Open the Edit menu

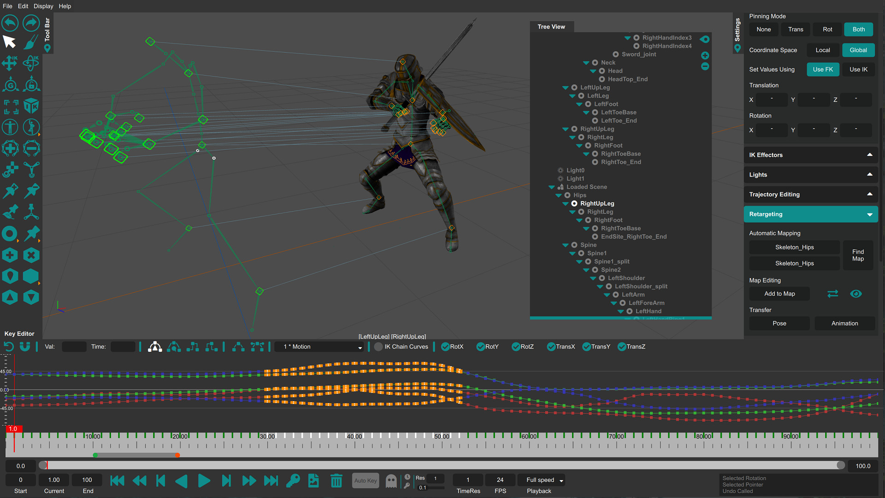pyautogui.click(x=23, y=6)
